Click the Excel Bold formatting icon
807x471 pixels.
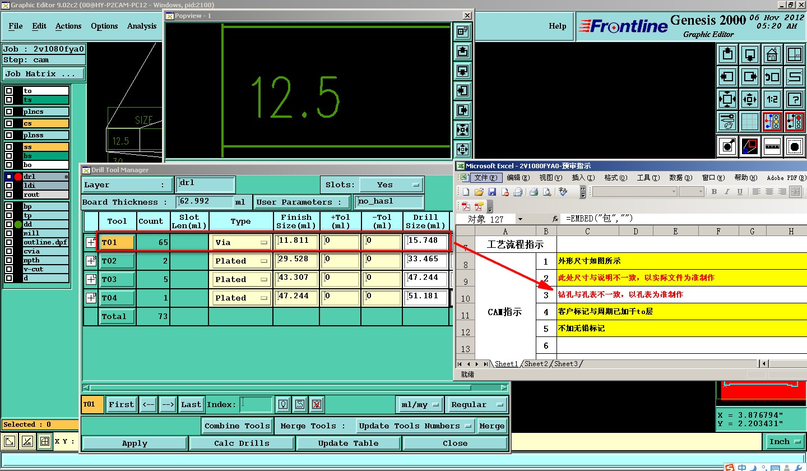pos(714,192)
